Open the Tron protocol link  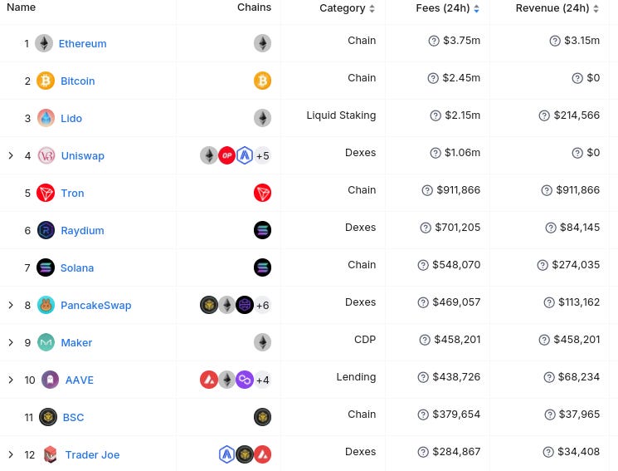pyautogui.click(x=72, y=193)
